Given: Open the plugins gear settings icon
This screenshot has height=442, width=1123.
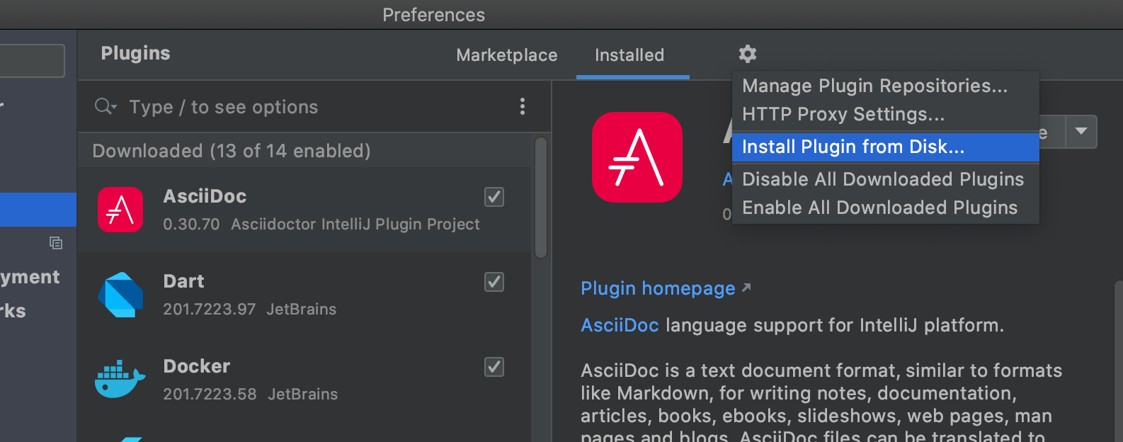Looking at the screenshot, I should coord(748,54).
